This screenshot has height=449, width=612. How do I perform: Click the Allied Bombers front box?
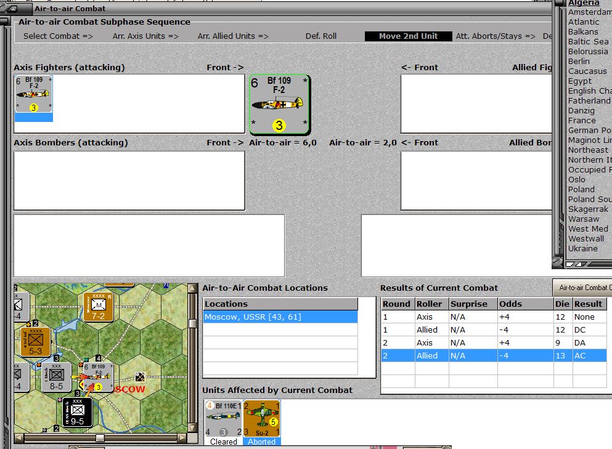point(476,180)
